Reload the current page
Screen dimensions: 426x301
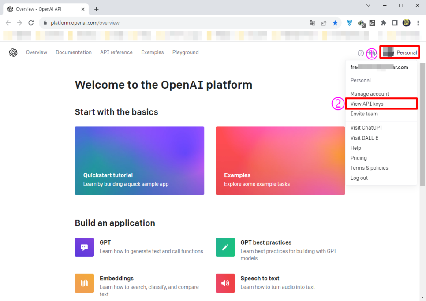(31, 23)
